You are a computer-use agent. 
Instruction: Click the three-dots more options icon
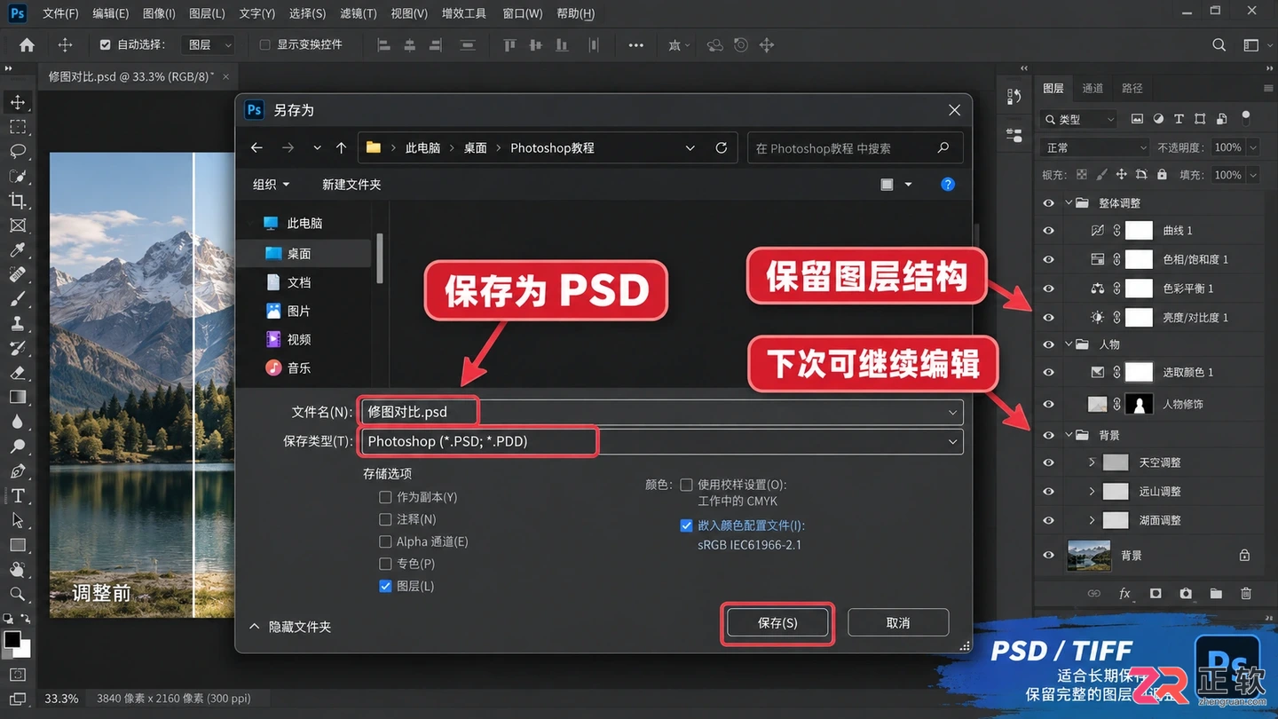[635, 45]
